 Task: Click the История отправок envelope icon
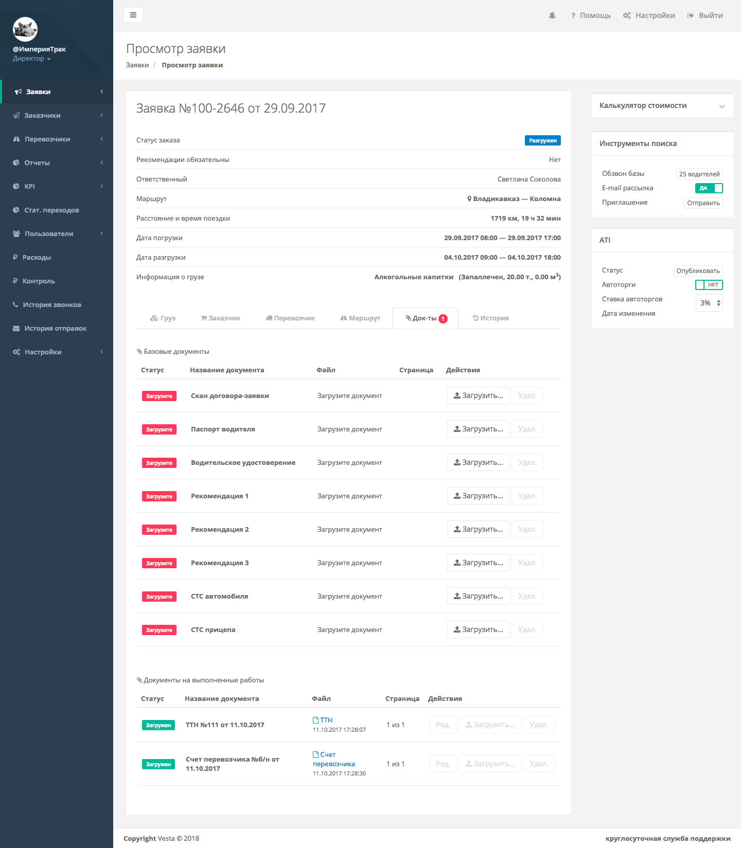click(16, 329)
